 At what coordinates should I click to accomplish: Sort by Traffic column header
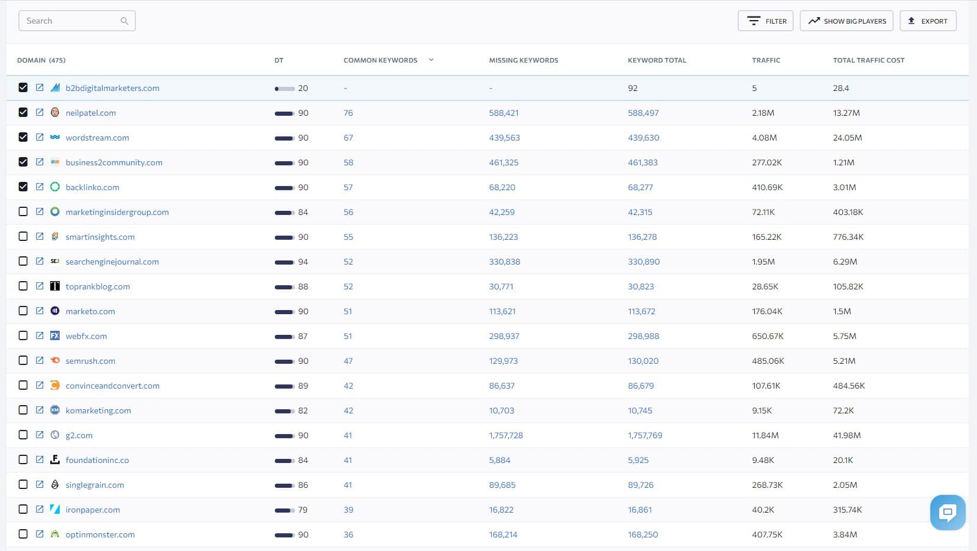tap(766, 60)
